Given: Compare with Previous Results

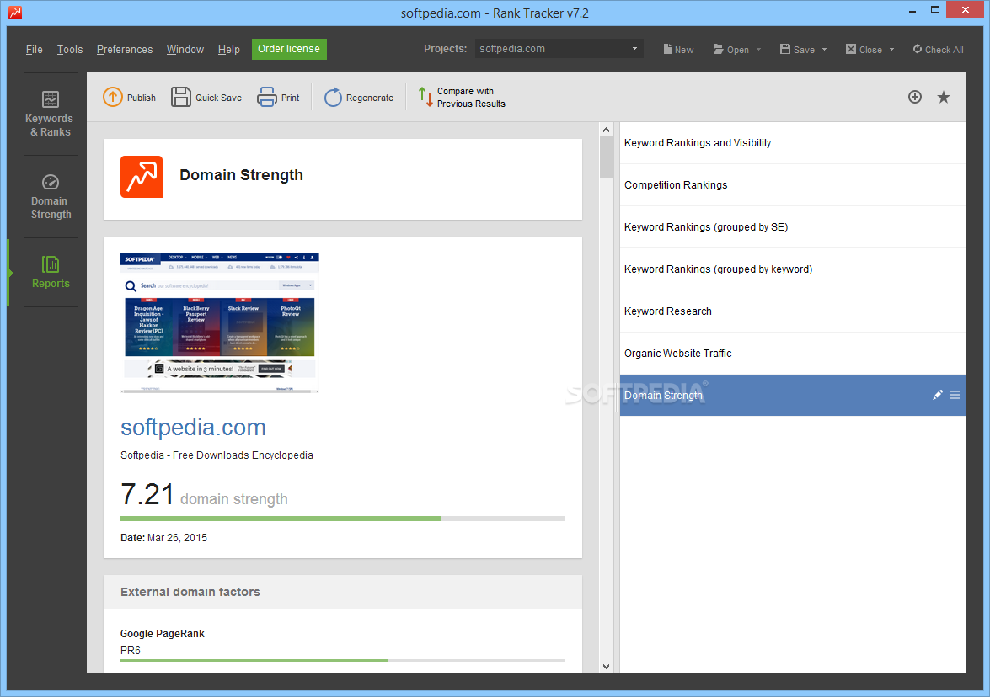Looking at the screenshot, I should click(x=462, y=97).
